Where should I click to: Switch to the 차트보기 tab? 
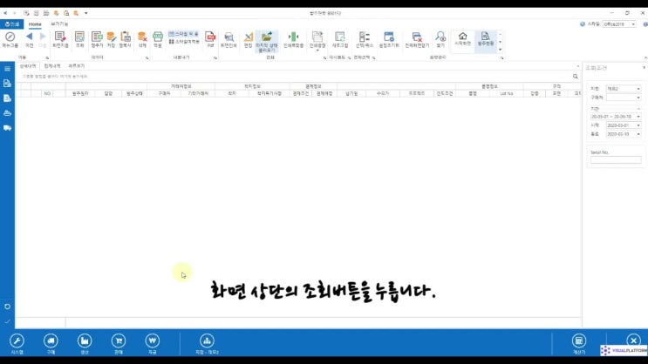[77, 66]
